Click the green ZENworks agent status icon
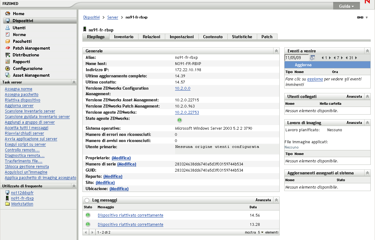This screenshot has height=240, width=375. coord(179,120)
